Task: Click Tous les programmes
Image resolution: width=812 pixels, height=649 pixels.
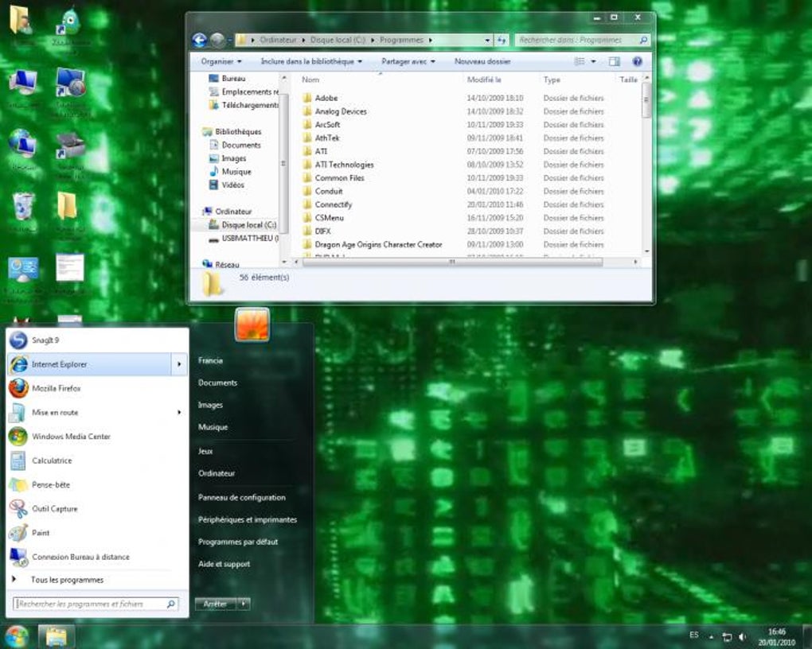Action: pos(68,580)
